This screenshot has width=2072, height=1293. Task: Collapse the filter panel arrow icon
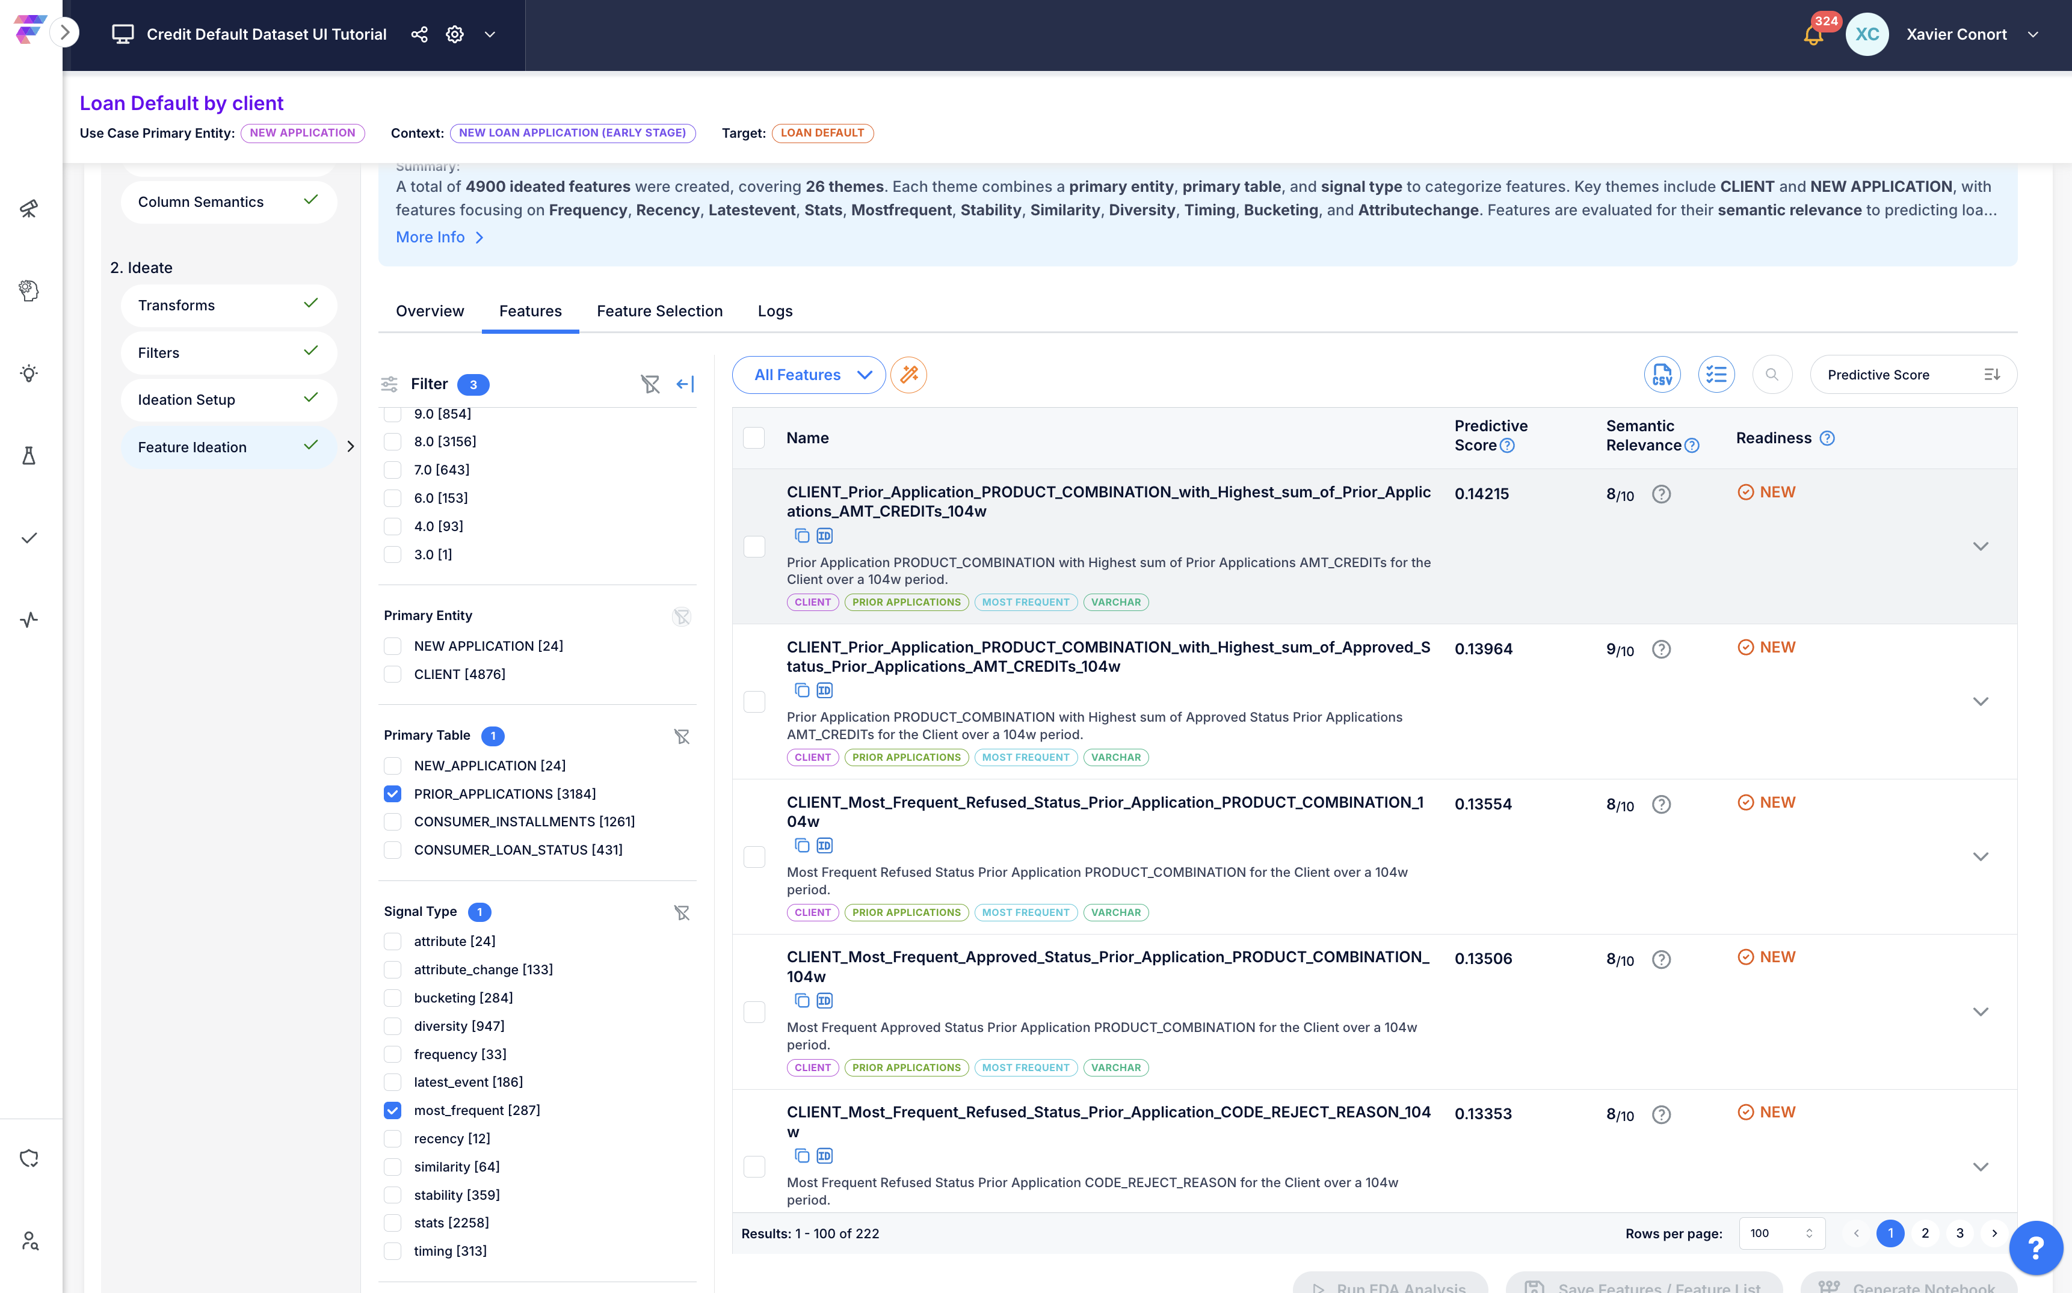coord(685,384)
